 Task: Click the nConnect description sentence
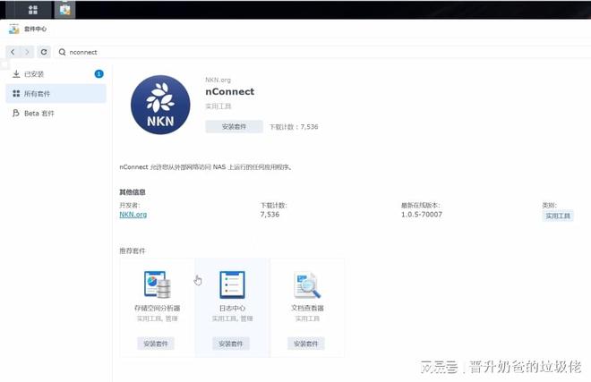pos(206,167)
